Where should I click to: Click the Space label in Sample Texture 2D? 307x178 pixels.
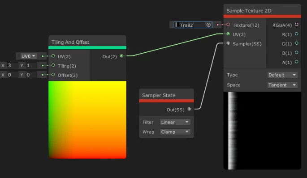[x=233, y=85]
